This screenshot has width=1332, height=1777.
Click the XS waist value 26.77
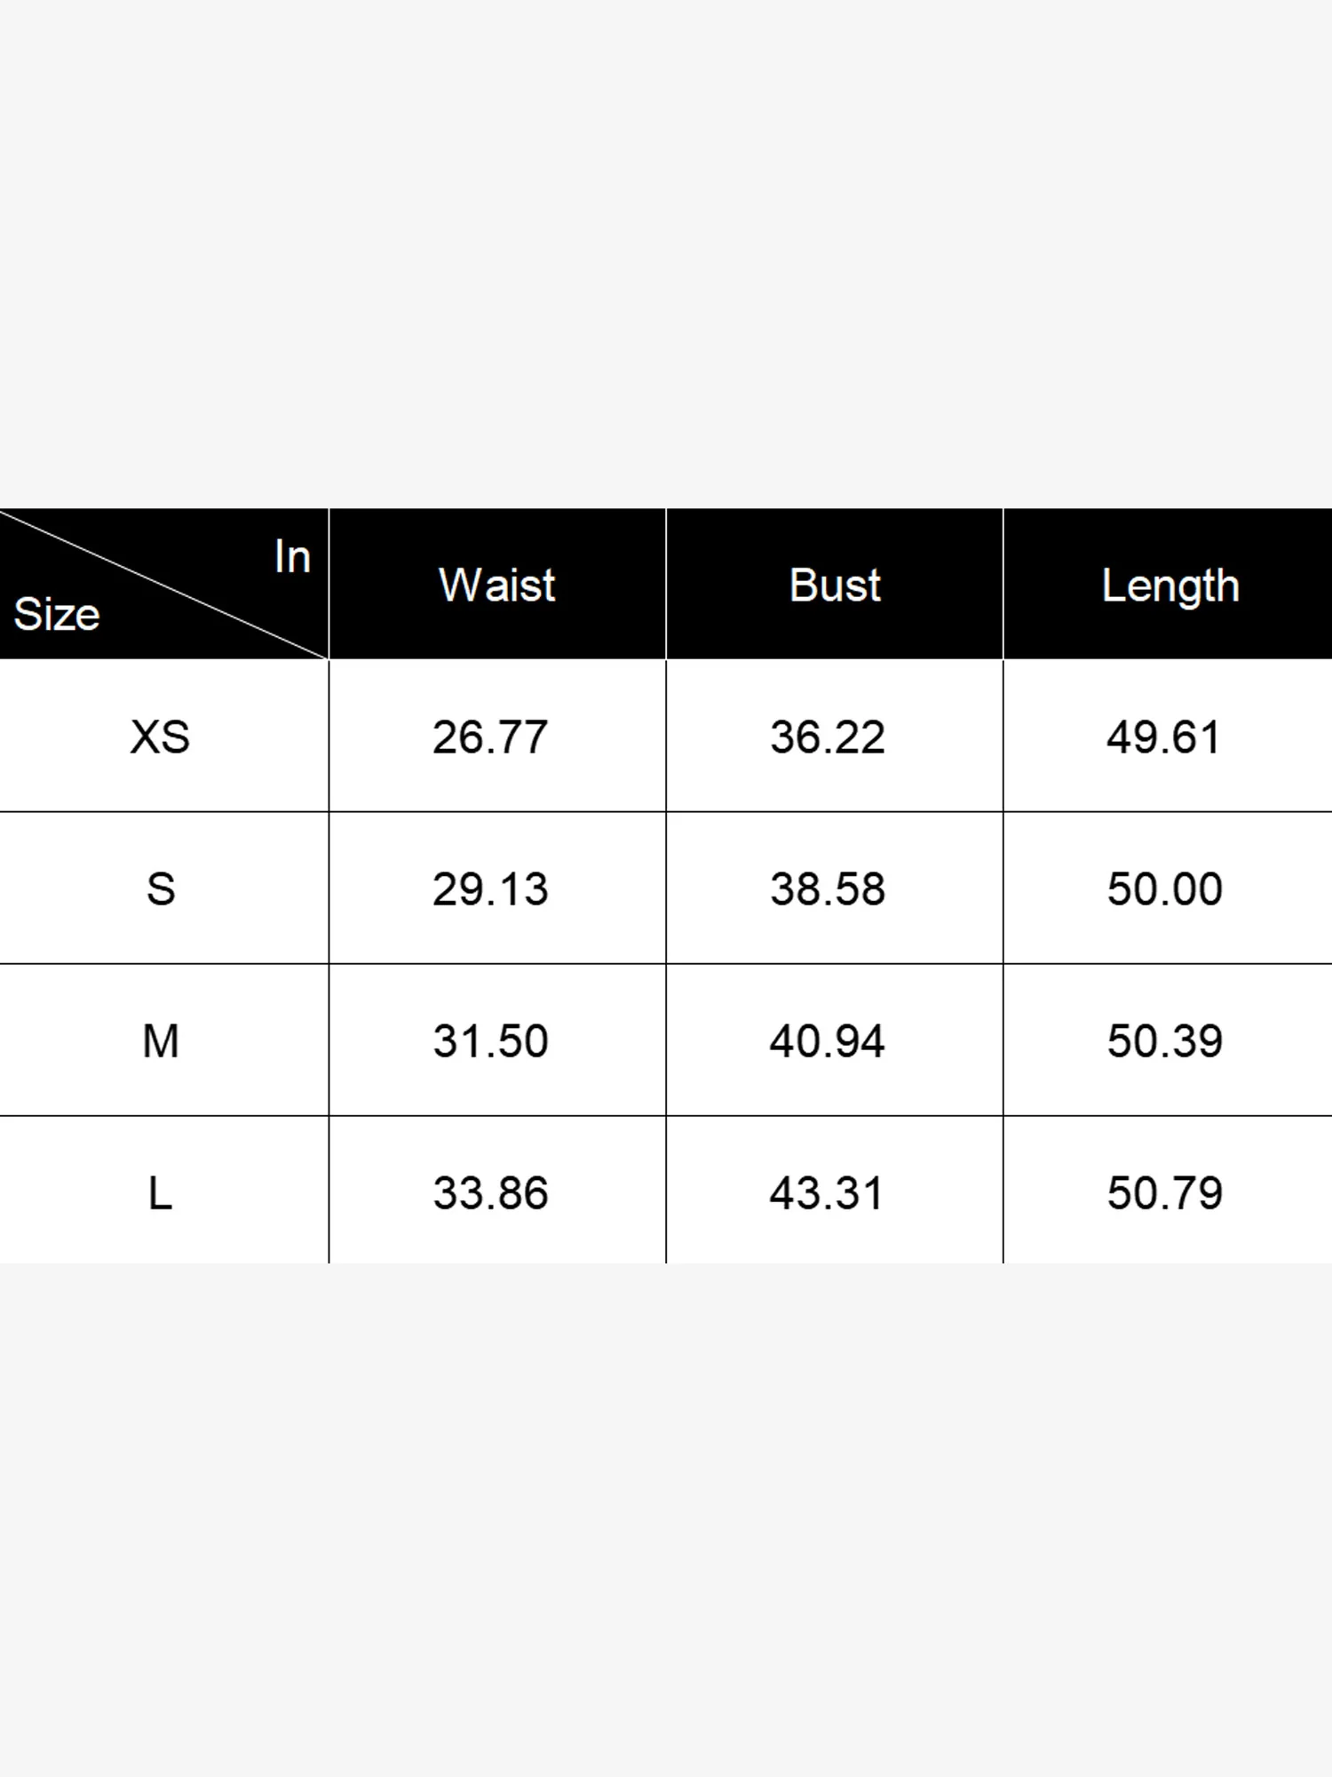pos(490,737)
